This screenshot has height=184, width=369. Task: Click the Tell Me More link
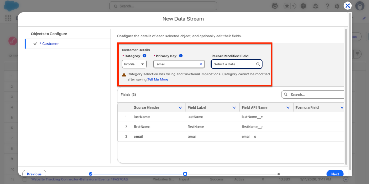pyautogui.click(x=158, y=79)
